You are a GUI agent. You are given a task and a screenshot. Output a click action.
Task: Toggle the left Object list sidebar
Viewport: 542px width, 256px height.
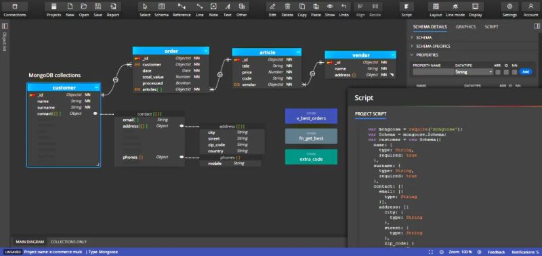pos(5,26)
